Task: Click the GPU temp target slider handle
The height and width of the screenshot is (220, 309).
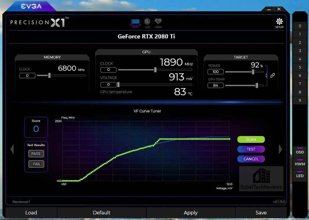Action: (x=257, y=85)
